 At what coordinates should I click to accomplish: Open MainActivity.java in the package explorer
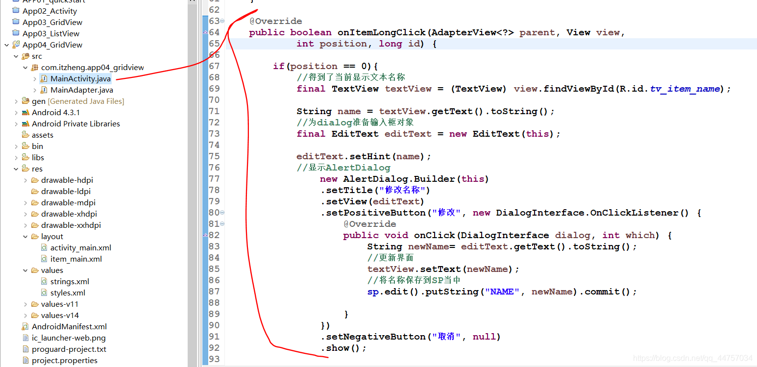[80, 78]
